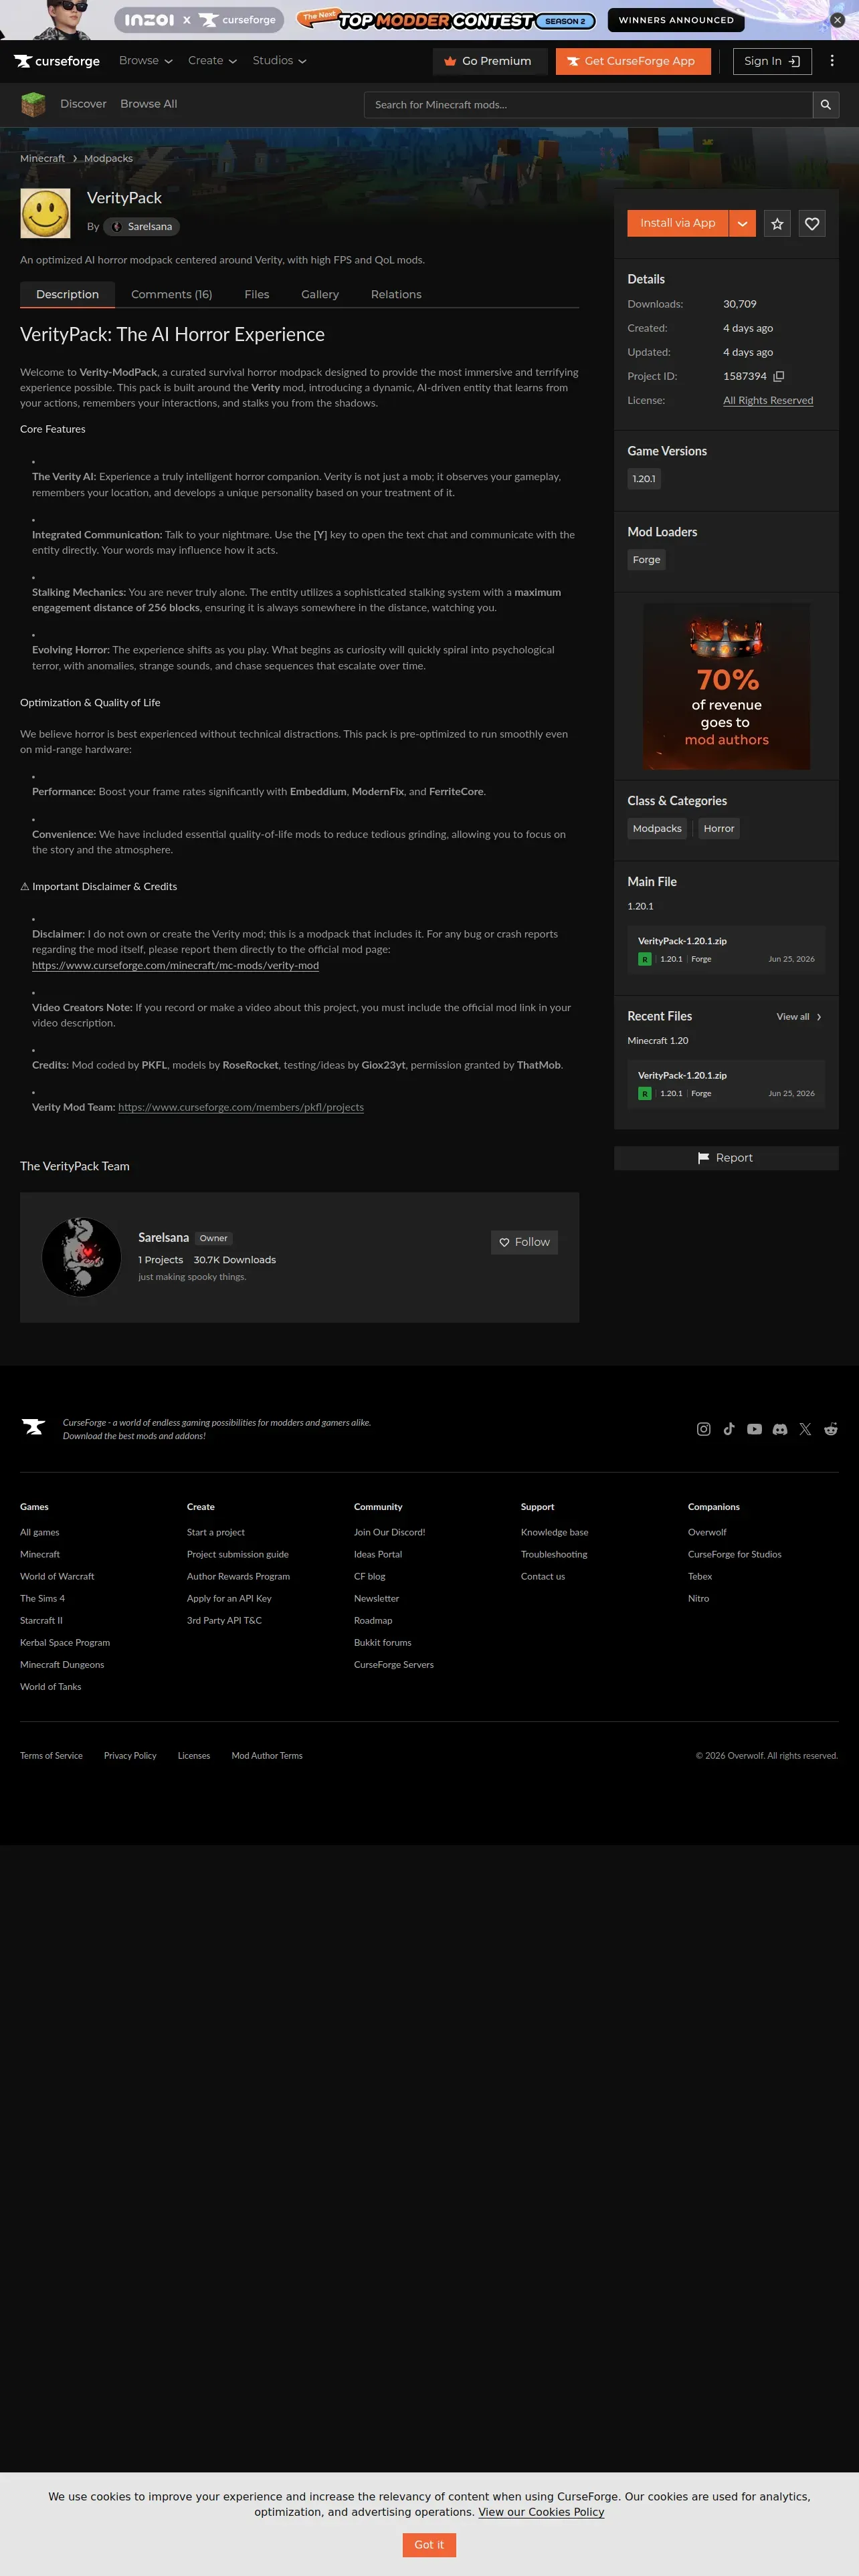Open Main File VerityPack-1.20.1.zip
This screenshot has width=859, height=2576.
(726, 950)
